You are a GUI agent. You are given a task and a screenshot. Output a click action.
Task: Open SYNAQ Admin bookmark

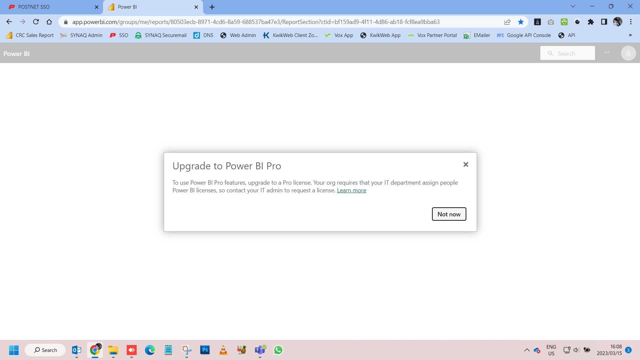(81, 35)
